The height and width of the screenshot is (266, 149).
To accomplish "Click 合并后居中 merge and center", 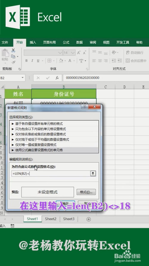I will [x=136, y=60].
